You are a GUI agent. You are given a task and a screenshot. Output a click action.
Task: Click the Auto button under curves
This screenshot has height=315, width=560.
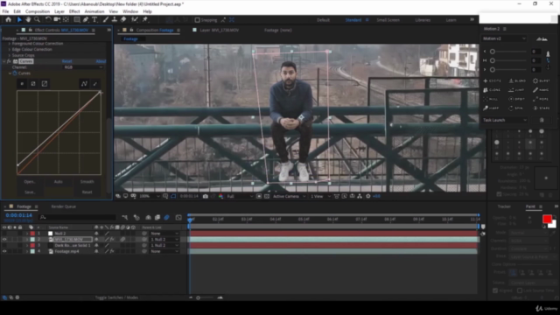pyautogui.click(x=59, y=182)
